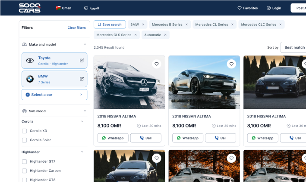Image resolution: width=306 pixels, height=182 pixels.
Task: Check the Corolla X3 checkbox
Action: (x=25, y=131)
